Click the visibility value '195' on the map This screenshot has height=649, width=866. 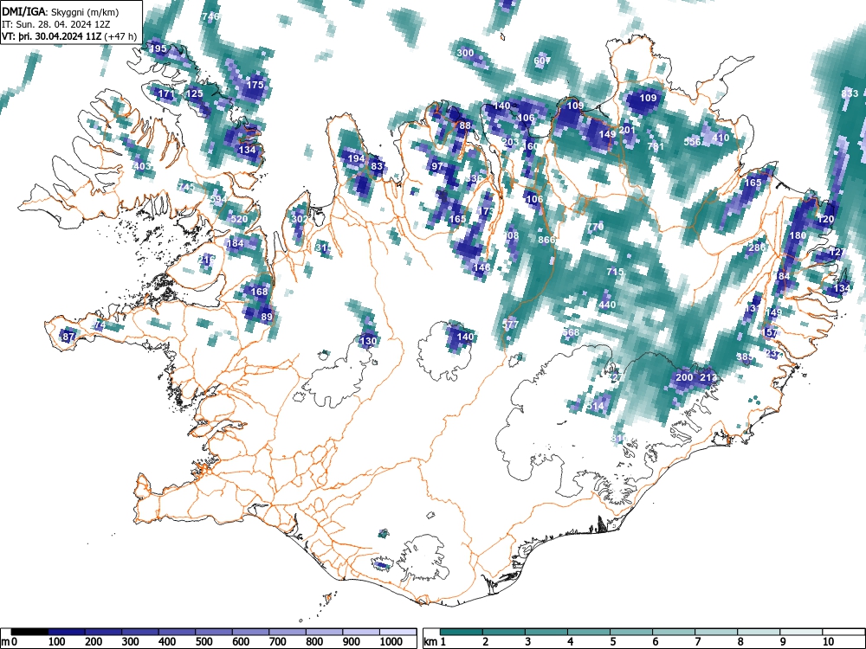click(158, 48)
